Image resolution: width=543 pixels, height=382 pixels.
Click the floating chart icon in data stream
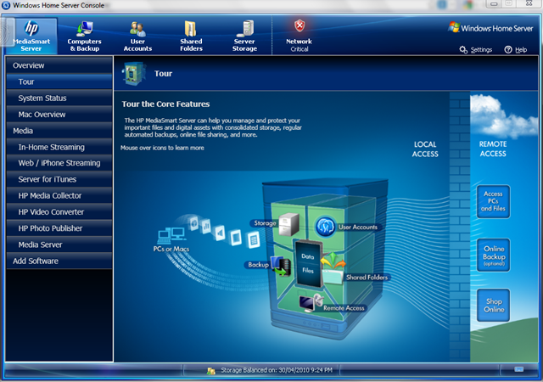[206, 227]
